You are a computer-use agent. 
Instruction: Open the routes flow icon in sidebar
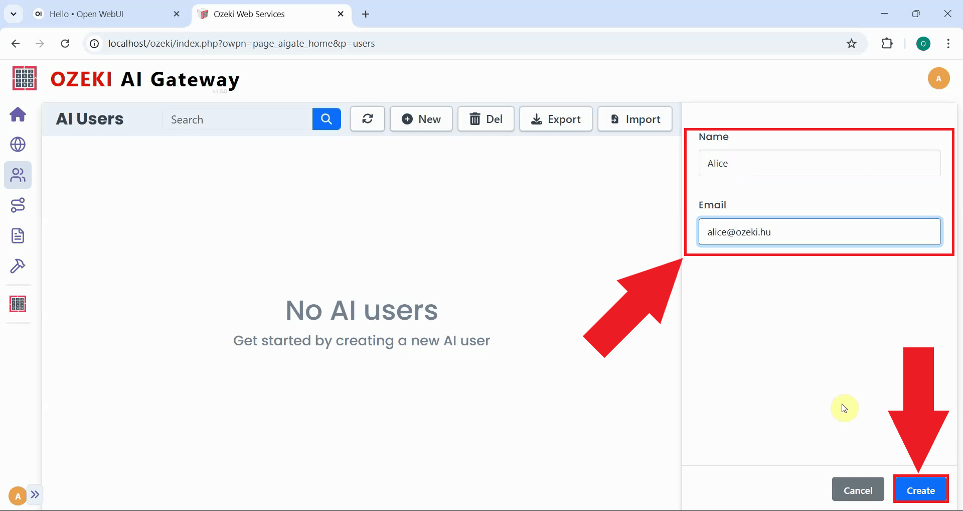(x=18, y=205)
